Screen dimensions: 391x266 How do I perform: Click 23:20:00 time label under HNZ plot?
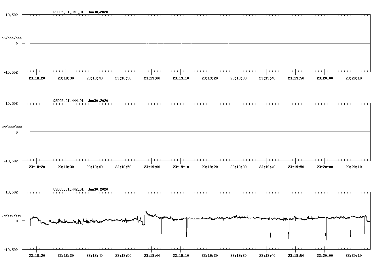click(x=325, y=256)
